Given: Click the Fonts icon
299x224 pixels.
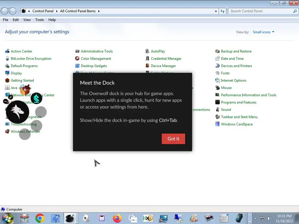Looking at the screenshot, I should pos(217,73).
